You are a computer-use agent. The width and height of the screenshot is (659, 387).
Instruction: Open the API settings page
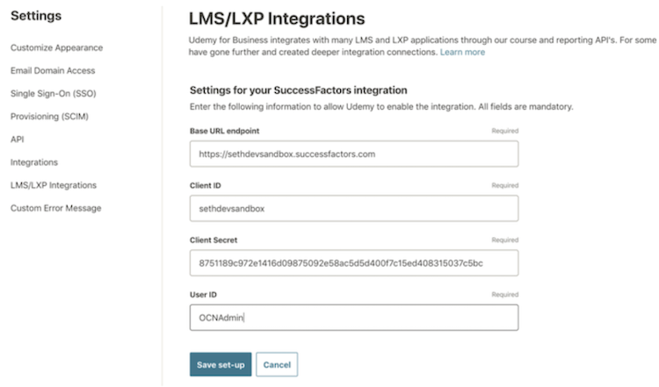pos(17,139)
